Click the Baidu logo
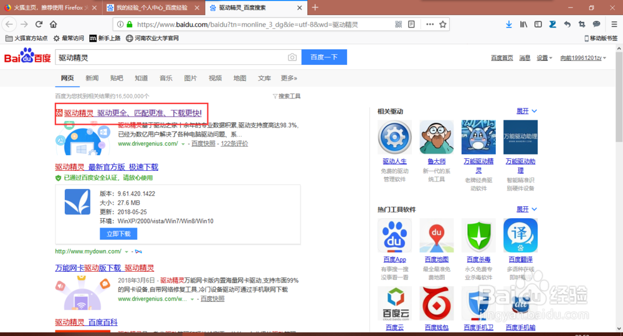The width and height of the screenshot is (623, 336). [x=27, y=56]
